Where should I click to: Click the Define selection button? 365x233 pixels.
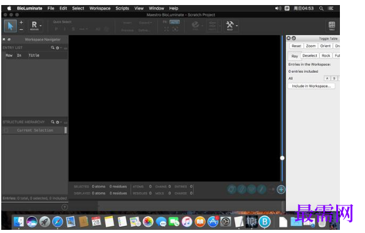click(144, 30)
